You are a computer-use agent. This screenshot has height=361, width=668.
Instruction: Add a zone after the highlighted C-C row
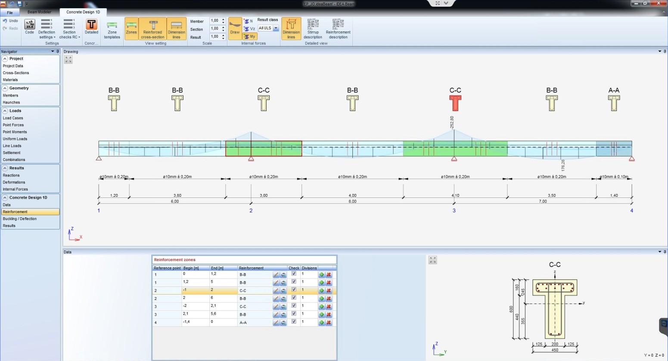(x=321, y=290)
